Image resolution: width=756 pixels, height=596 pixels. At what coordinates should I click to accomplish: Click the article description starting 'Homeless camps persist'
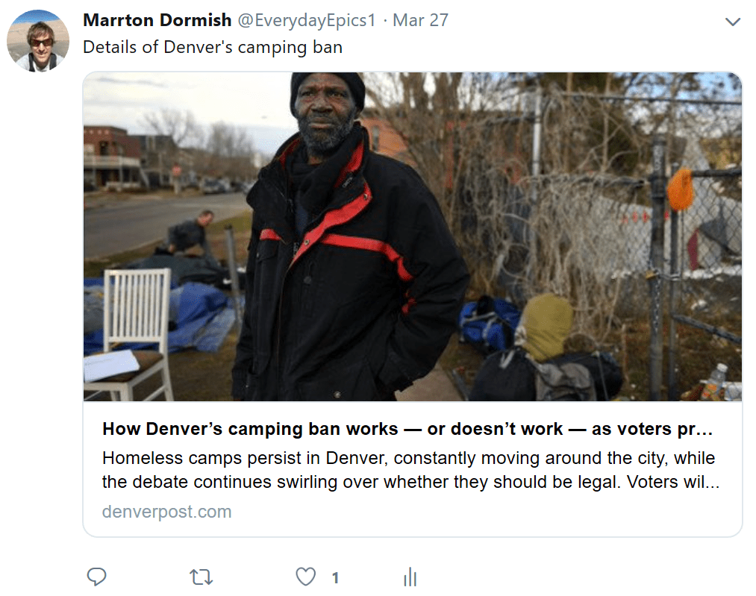410,470
